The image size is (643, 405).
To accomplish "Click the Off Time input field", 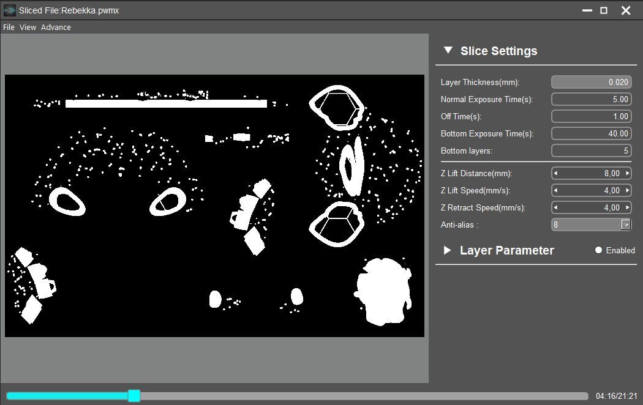I will (591, 116).
